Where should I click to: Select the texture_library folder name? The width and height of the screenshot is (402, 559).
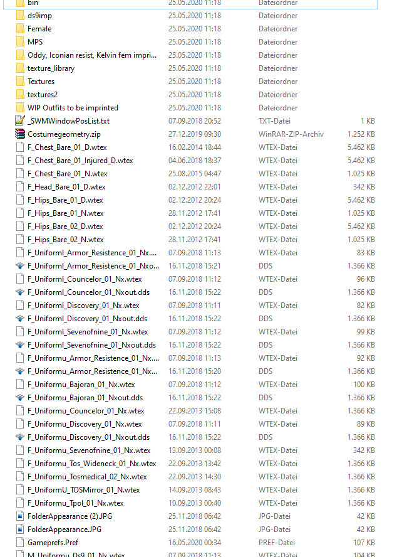click(x=51, y=68)
